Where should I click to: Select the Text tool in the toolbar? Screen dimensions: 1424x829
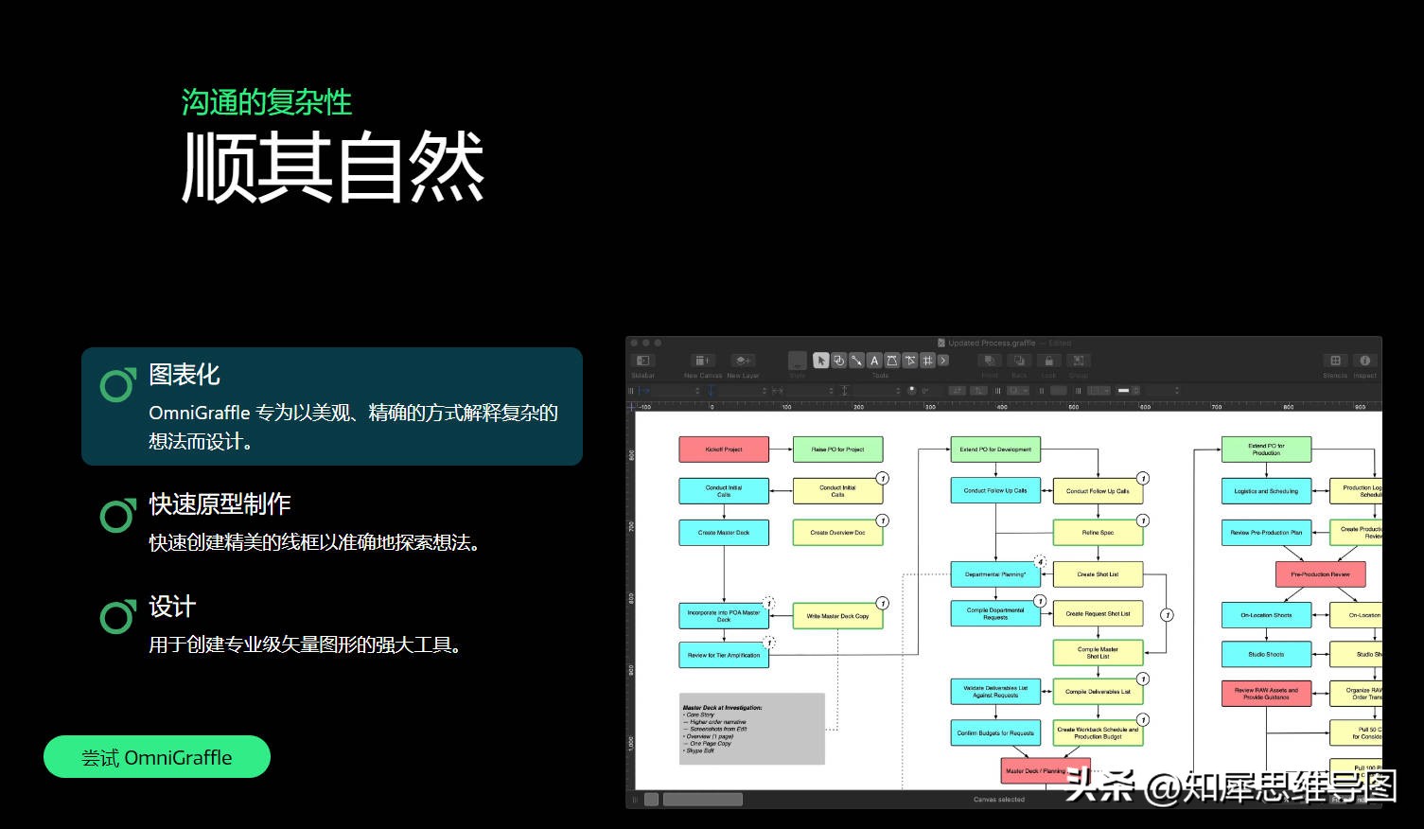[875, 361]
